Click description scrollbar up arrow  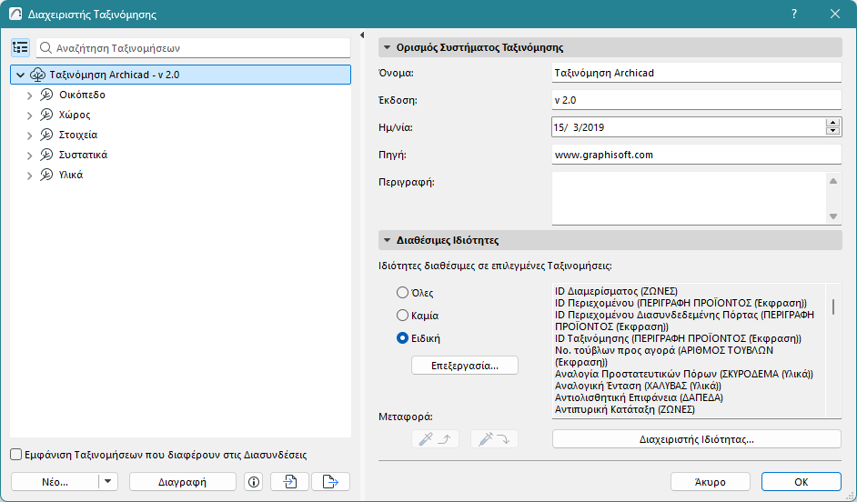tap(833, 181)
